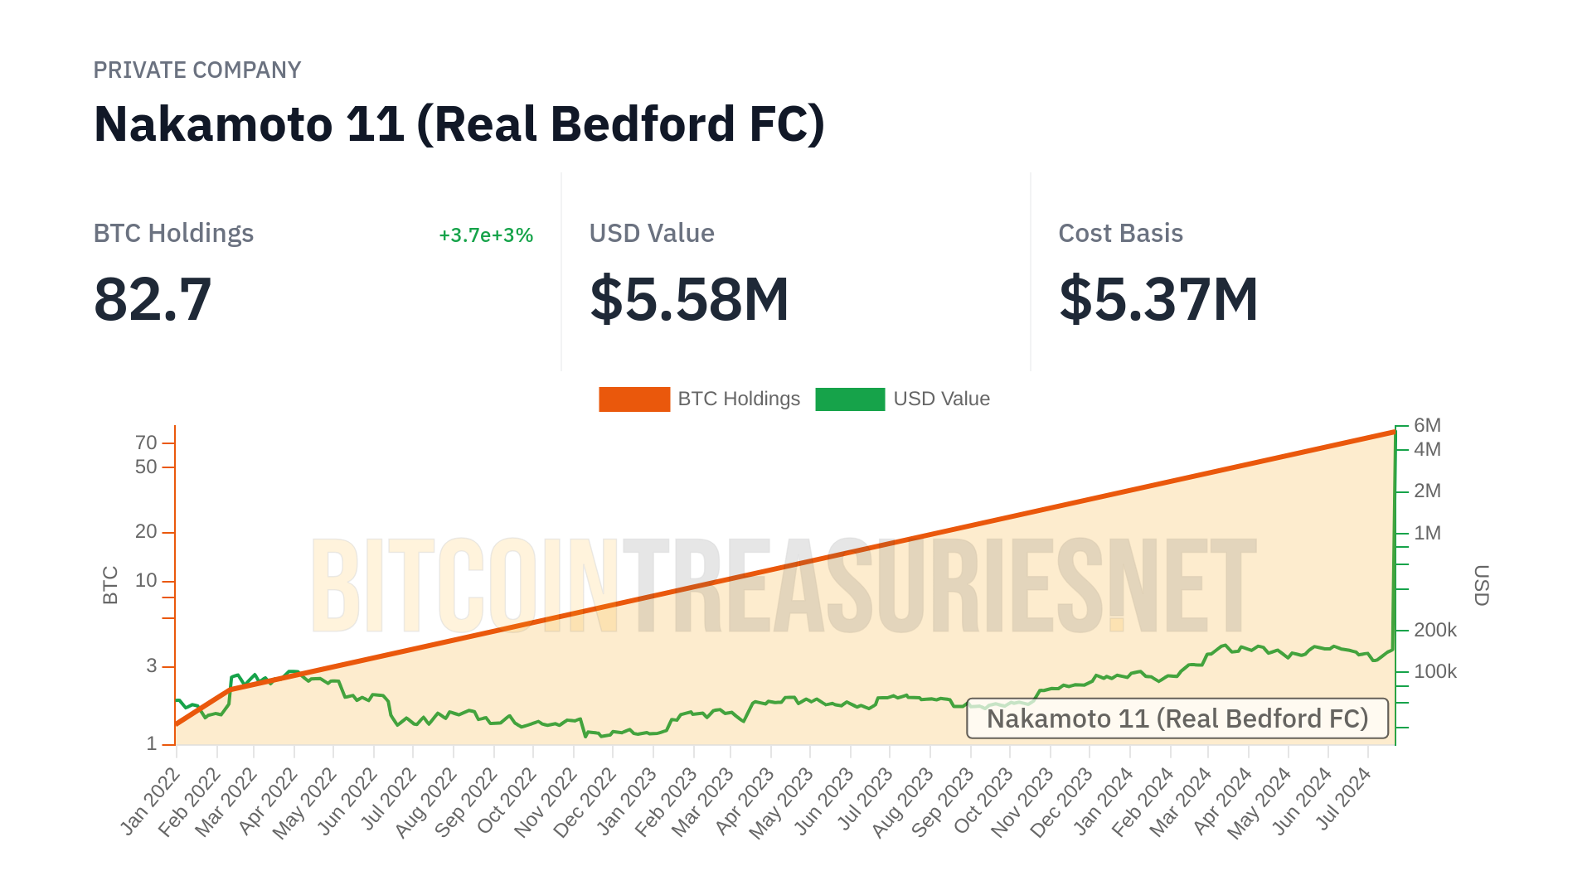
Task: Click the Cost Basis card heading
Action: [1120, 234]
